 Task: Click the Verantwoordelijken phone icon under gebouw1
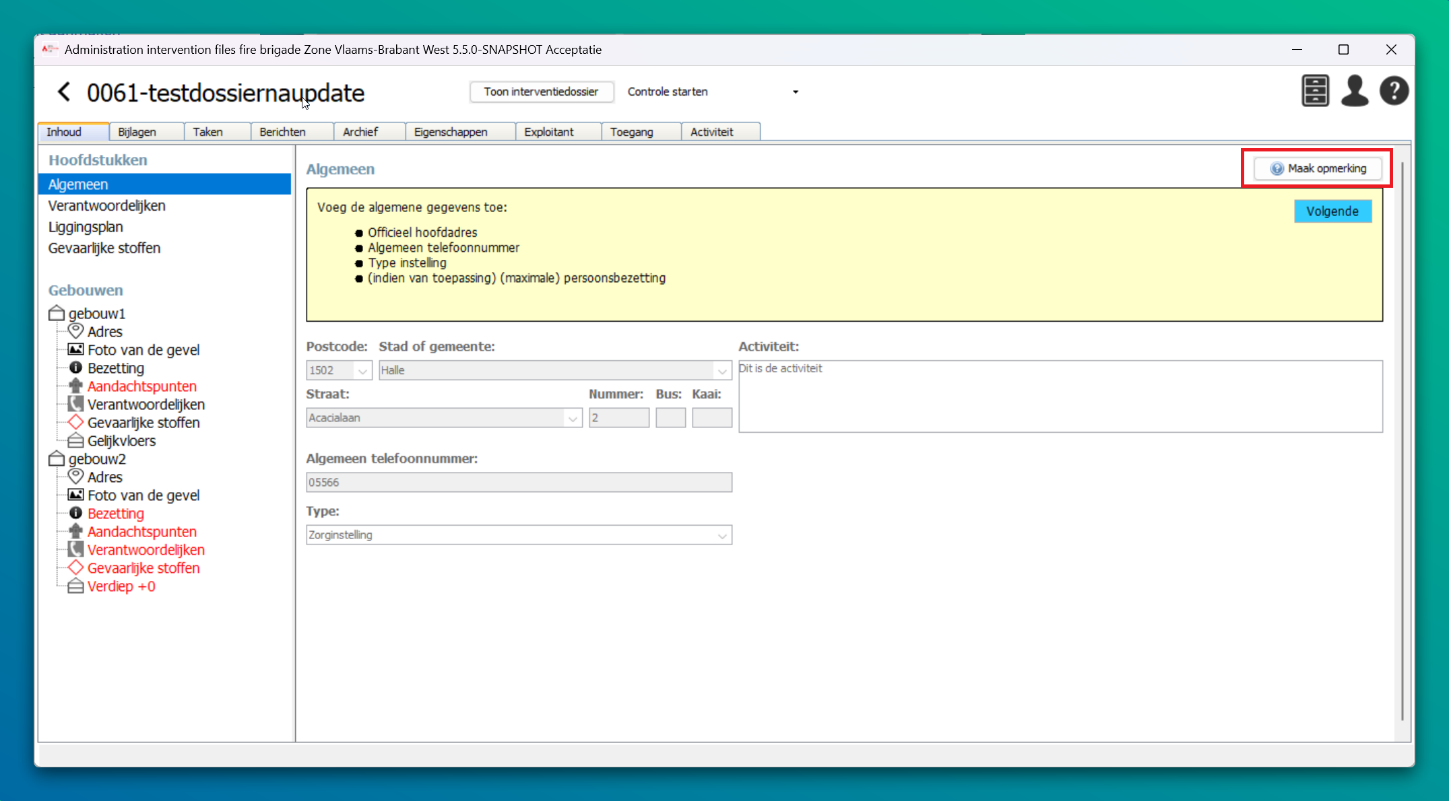(75, 404)
